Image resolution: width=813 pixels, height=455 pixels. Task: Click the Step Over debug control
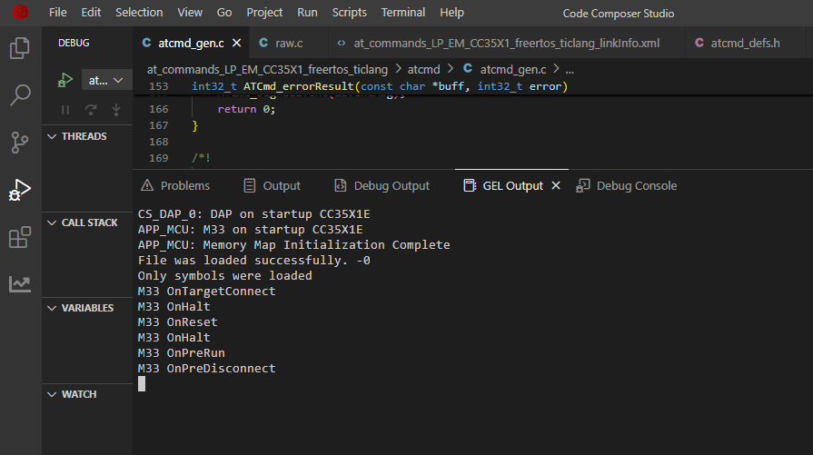point(90,110)
